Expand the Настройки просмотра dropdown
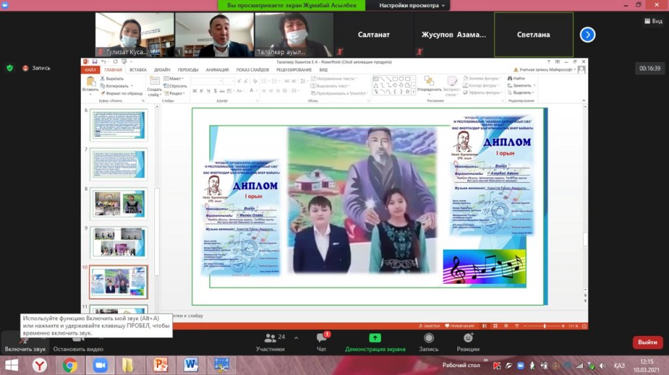The height and width of the screenshot is (375, 669). pos(415,5)
